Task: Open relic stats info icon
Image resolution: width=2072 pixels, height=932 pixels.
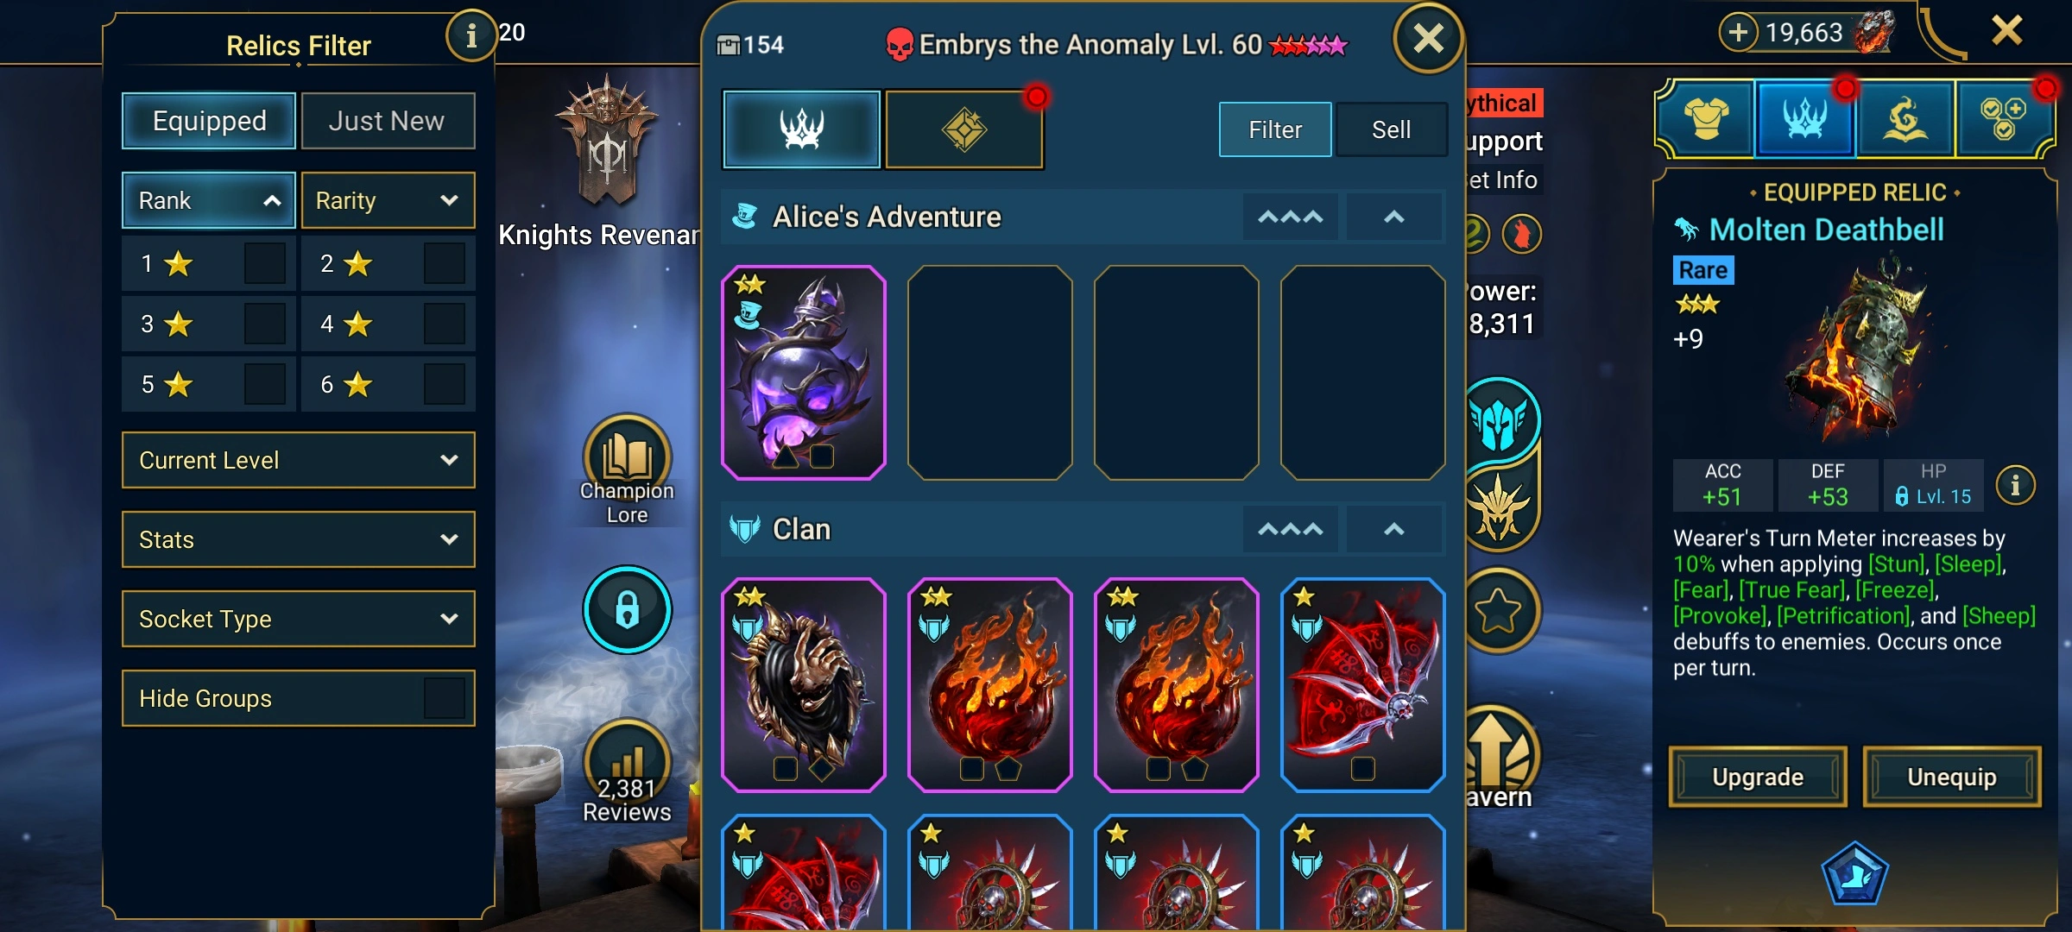Action: pos(2015,485)
